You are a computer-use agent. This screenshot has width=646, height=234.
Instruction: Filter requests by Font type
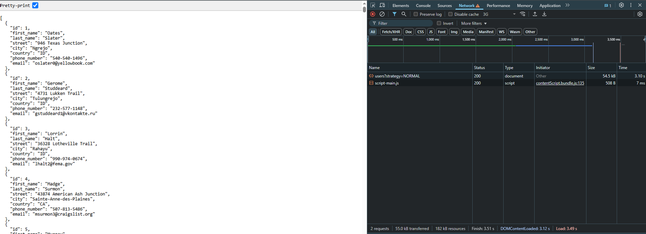pyautogui.click(x=442, y=32)
